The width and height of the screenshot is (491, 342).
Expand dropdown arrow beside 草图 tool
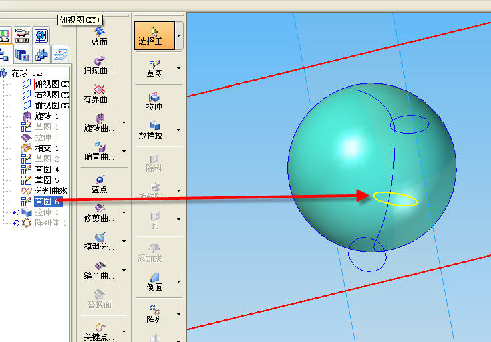pos(179,68)
